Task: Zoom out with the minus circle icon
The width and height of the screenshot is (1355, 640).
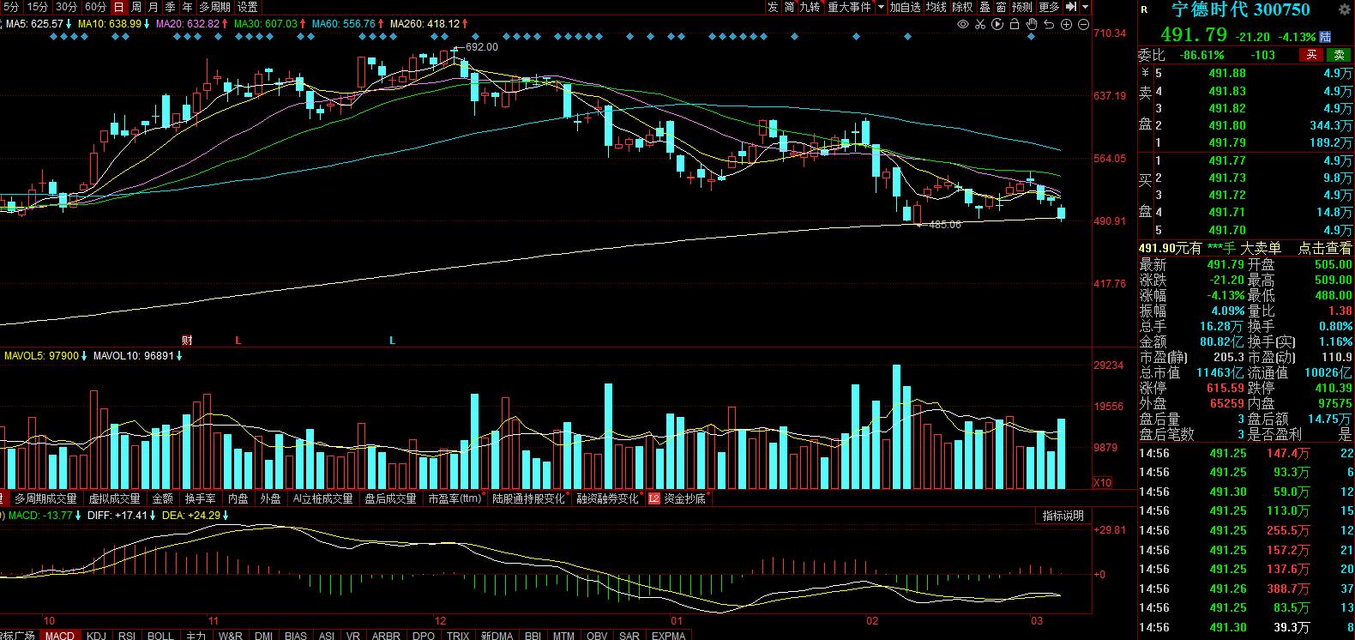Action: [x=1082, y=24]
